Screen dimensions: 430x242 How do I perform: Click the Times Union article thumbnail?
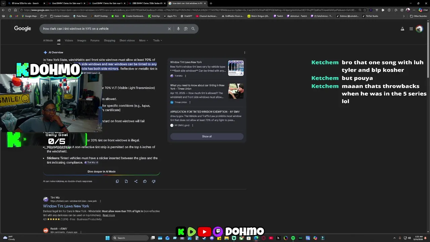(x=236, y=91)
